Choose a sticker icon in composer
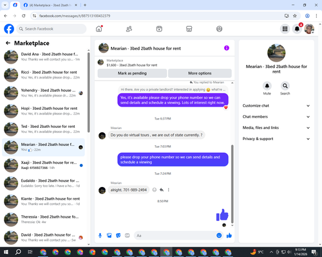The image size is (322, 257). coord(118,236)
